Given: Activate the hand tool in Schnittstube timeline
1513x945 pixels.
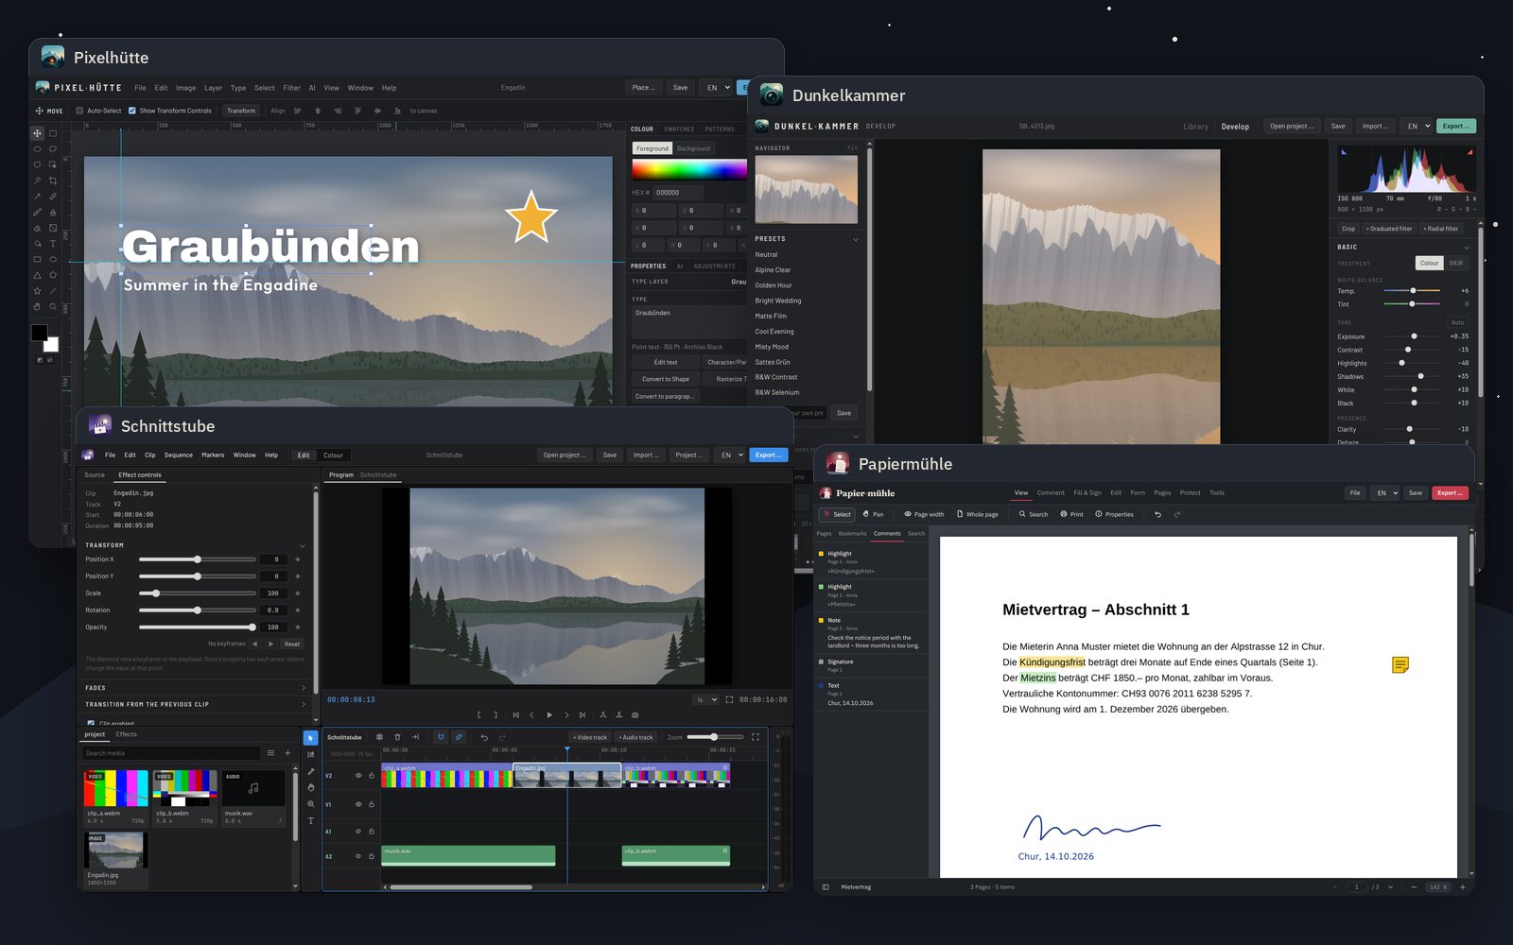Looking at the screenshot, I should tap(311, 787).
